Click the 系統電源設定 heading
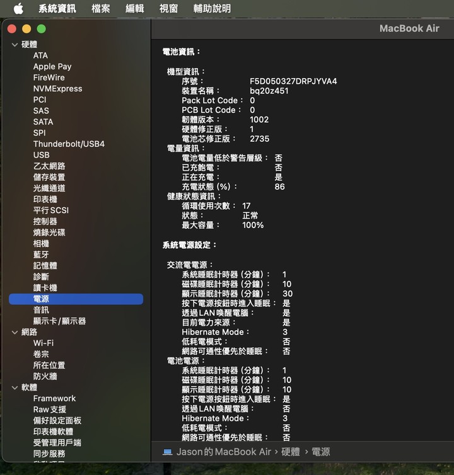454x475 pixels. click(189, 245)
